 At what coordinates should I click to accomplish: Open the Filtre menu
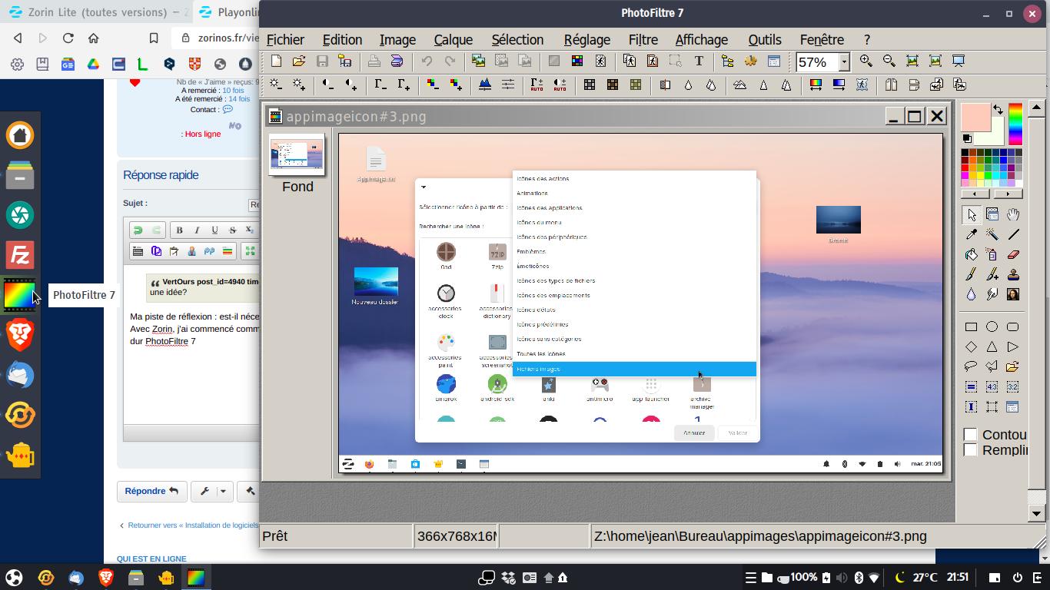(643, 40)
